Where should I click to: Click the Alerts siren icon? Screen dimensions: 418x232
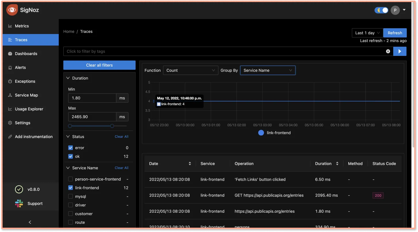coord(10,67)
